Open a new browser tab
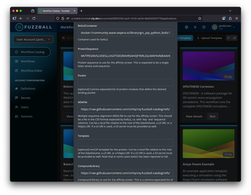Image resolution: width=251 pixels, height=195 pixels. [81, 11]
